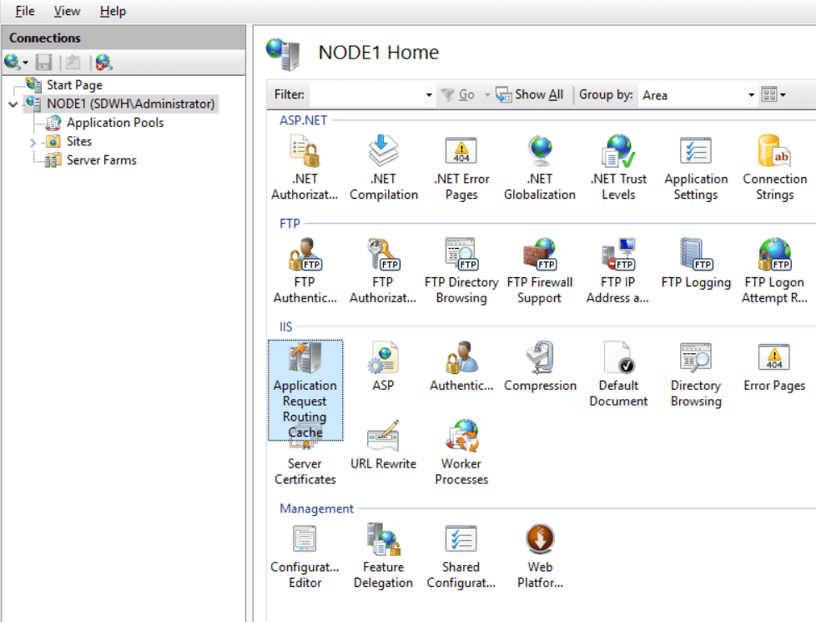This screenshot has height=622, width=816.
Task: Open the URL Rewrite feature
Action: (x=383, y=435)
